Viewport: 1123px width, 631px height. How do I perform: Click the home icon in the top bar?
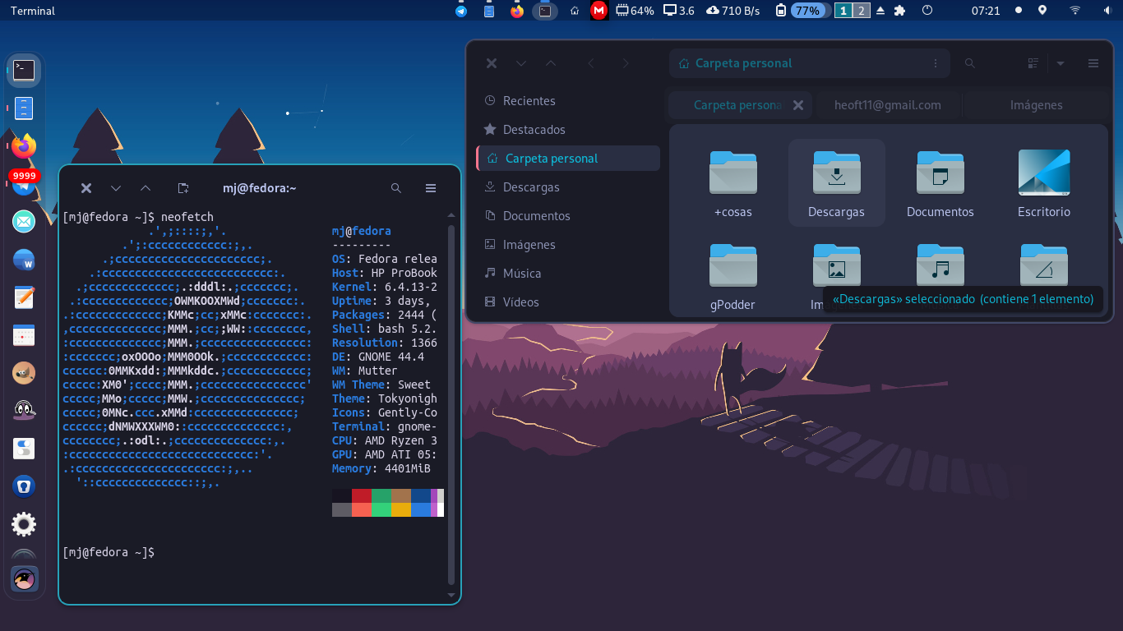tap(575, 11)
